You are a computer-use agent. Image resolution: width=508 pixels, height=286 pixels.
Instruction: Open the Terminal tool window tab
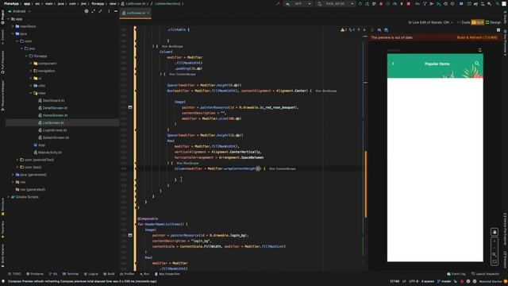tap(71, 274)
